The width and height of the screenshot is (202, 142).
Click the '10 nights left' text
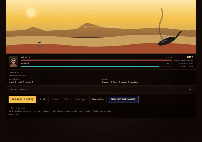(x=185, y=63)
